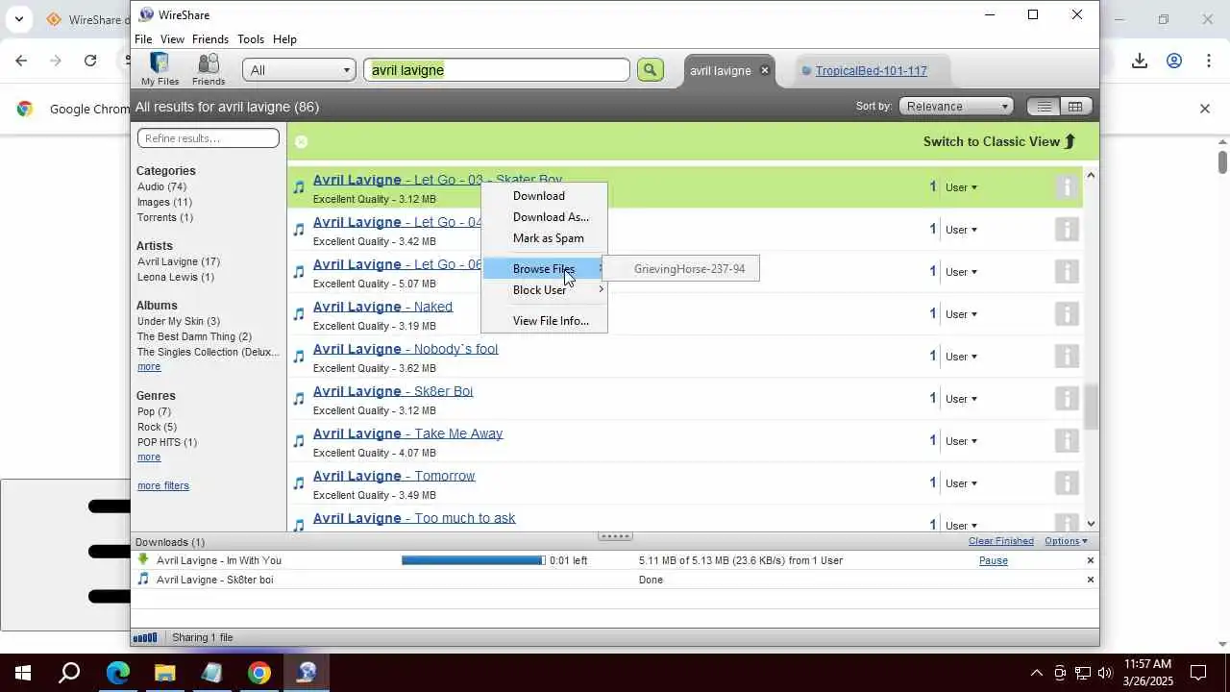The image size is (1230, 692).
Task: Click Im With You download progress bar
Action: (x=473, y=560)
